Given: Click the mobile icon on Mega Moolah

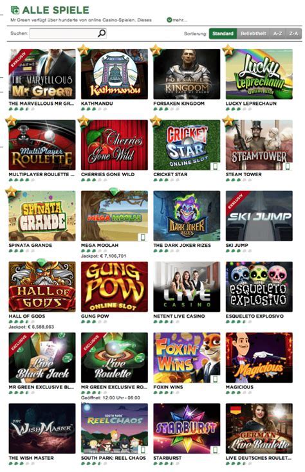Looking at the screenshot, I should [x=143, y=237].
